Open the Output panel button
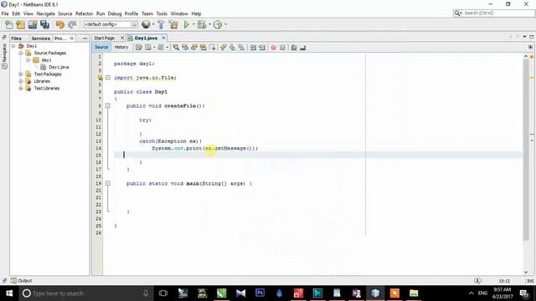The image size is (536, 301). [x=21, y=281]
